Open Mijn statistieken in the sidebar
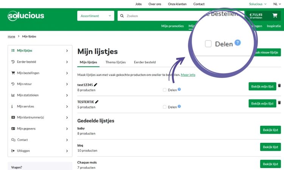This screenshot has height=170, width=284. [x=40, y=95]
